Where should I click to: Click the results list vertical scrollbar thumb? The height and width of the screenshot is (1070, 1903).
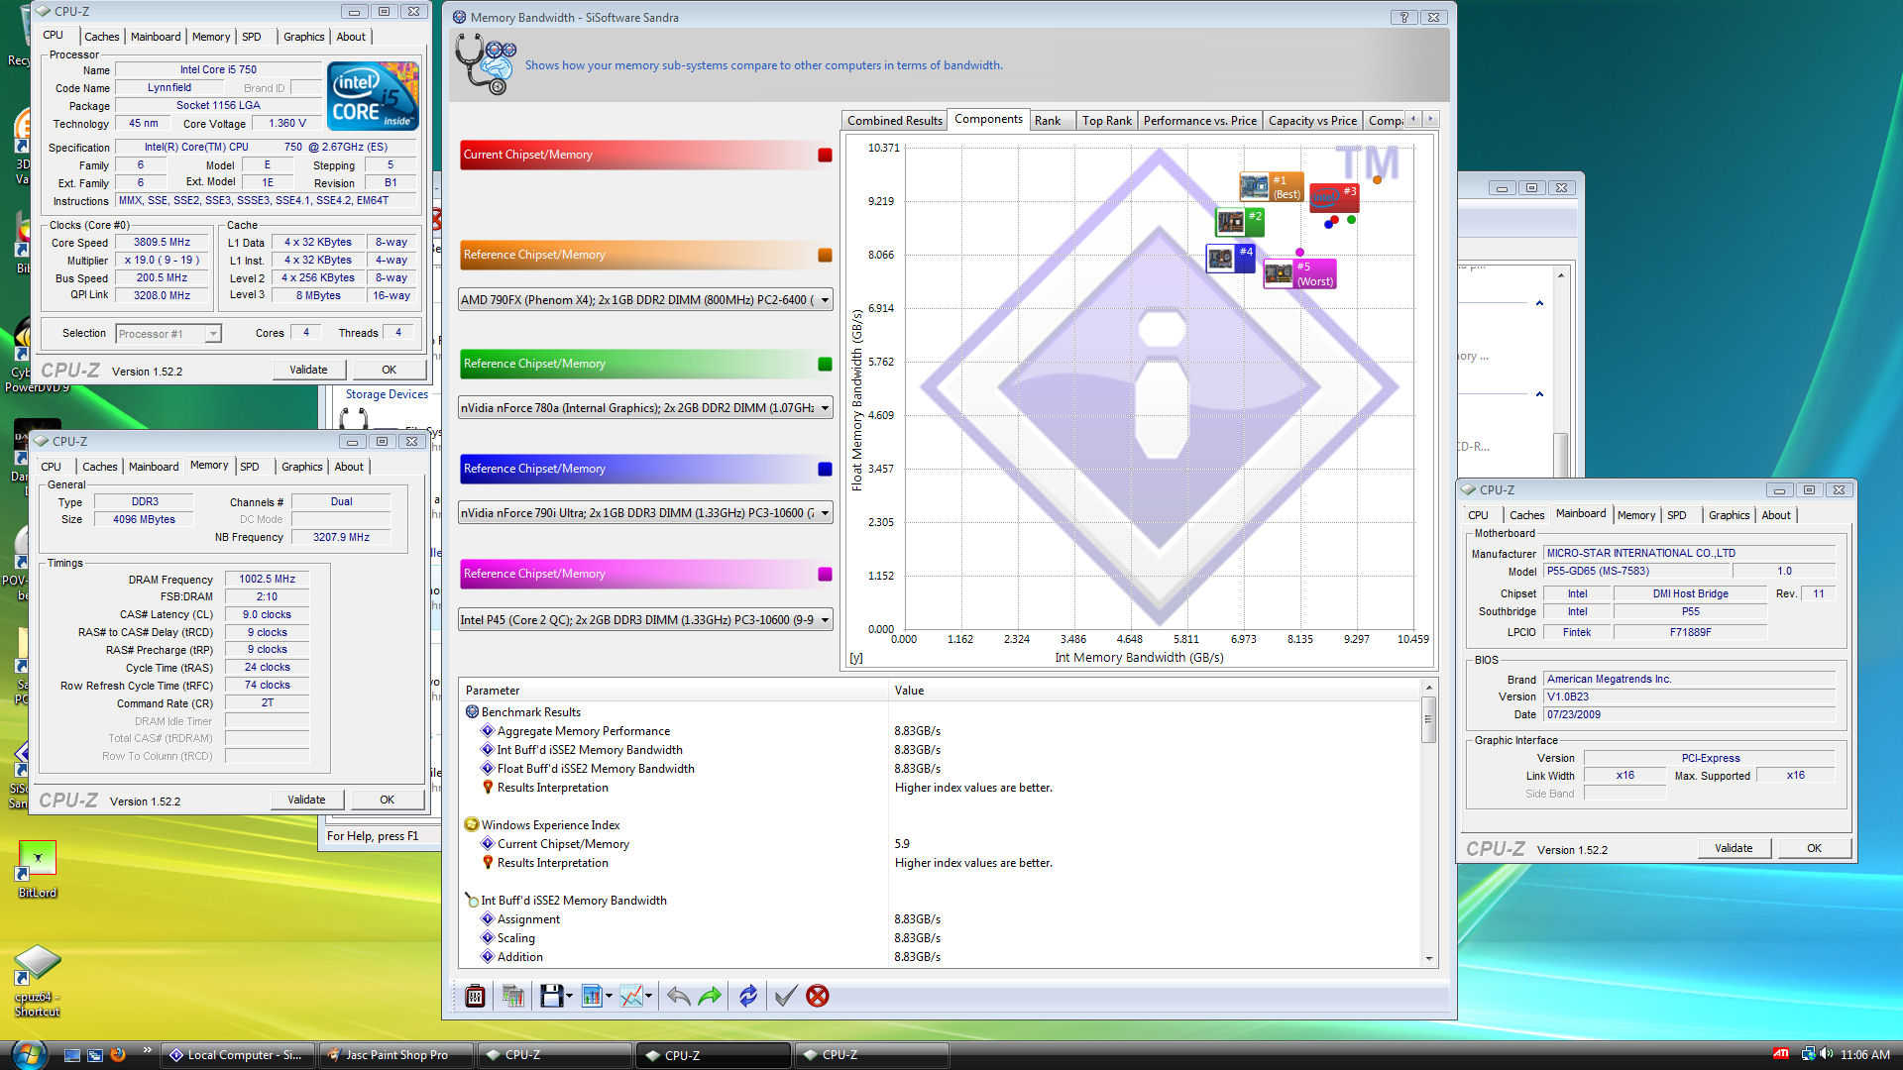[x=1428, y=720]
